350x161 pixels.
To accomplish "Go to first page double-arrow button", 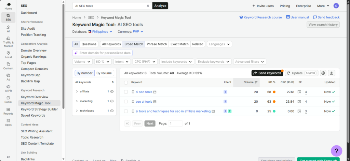I will (x=127, y=123).
